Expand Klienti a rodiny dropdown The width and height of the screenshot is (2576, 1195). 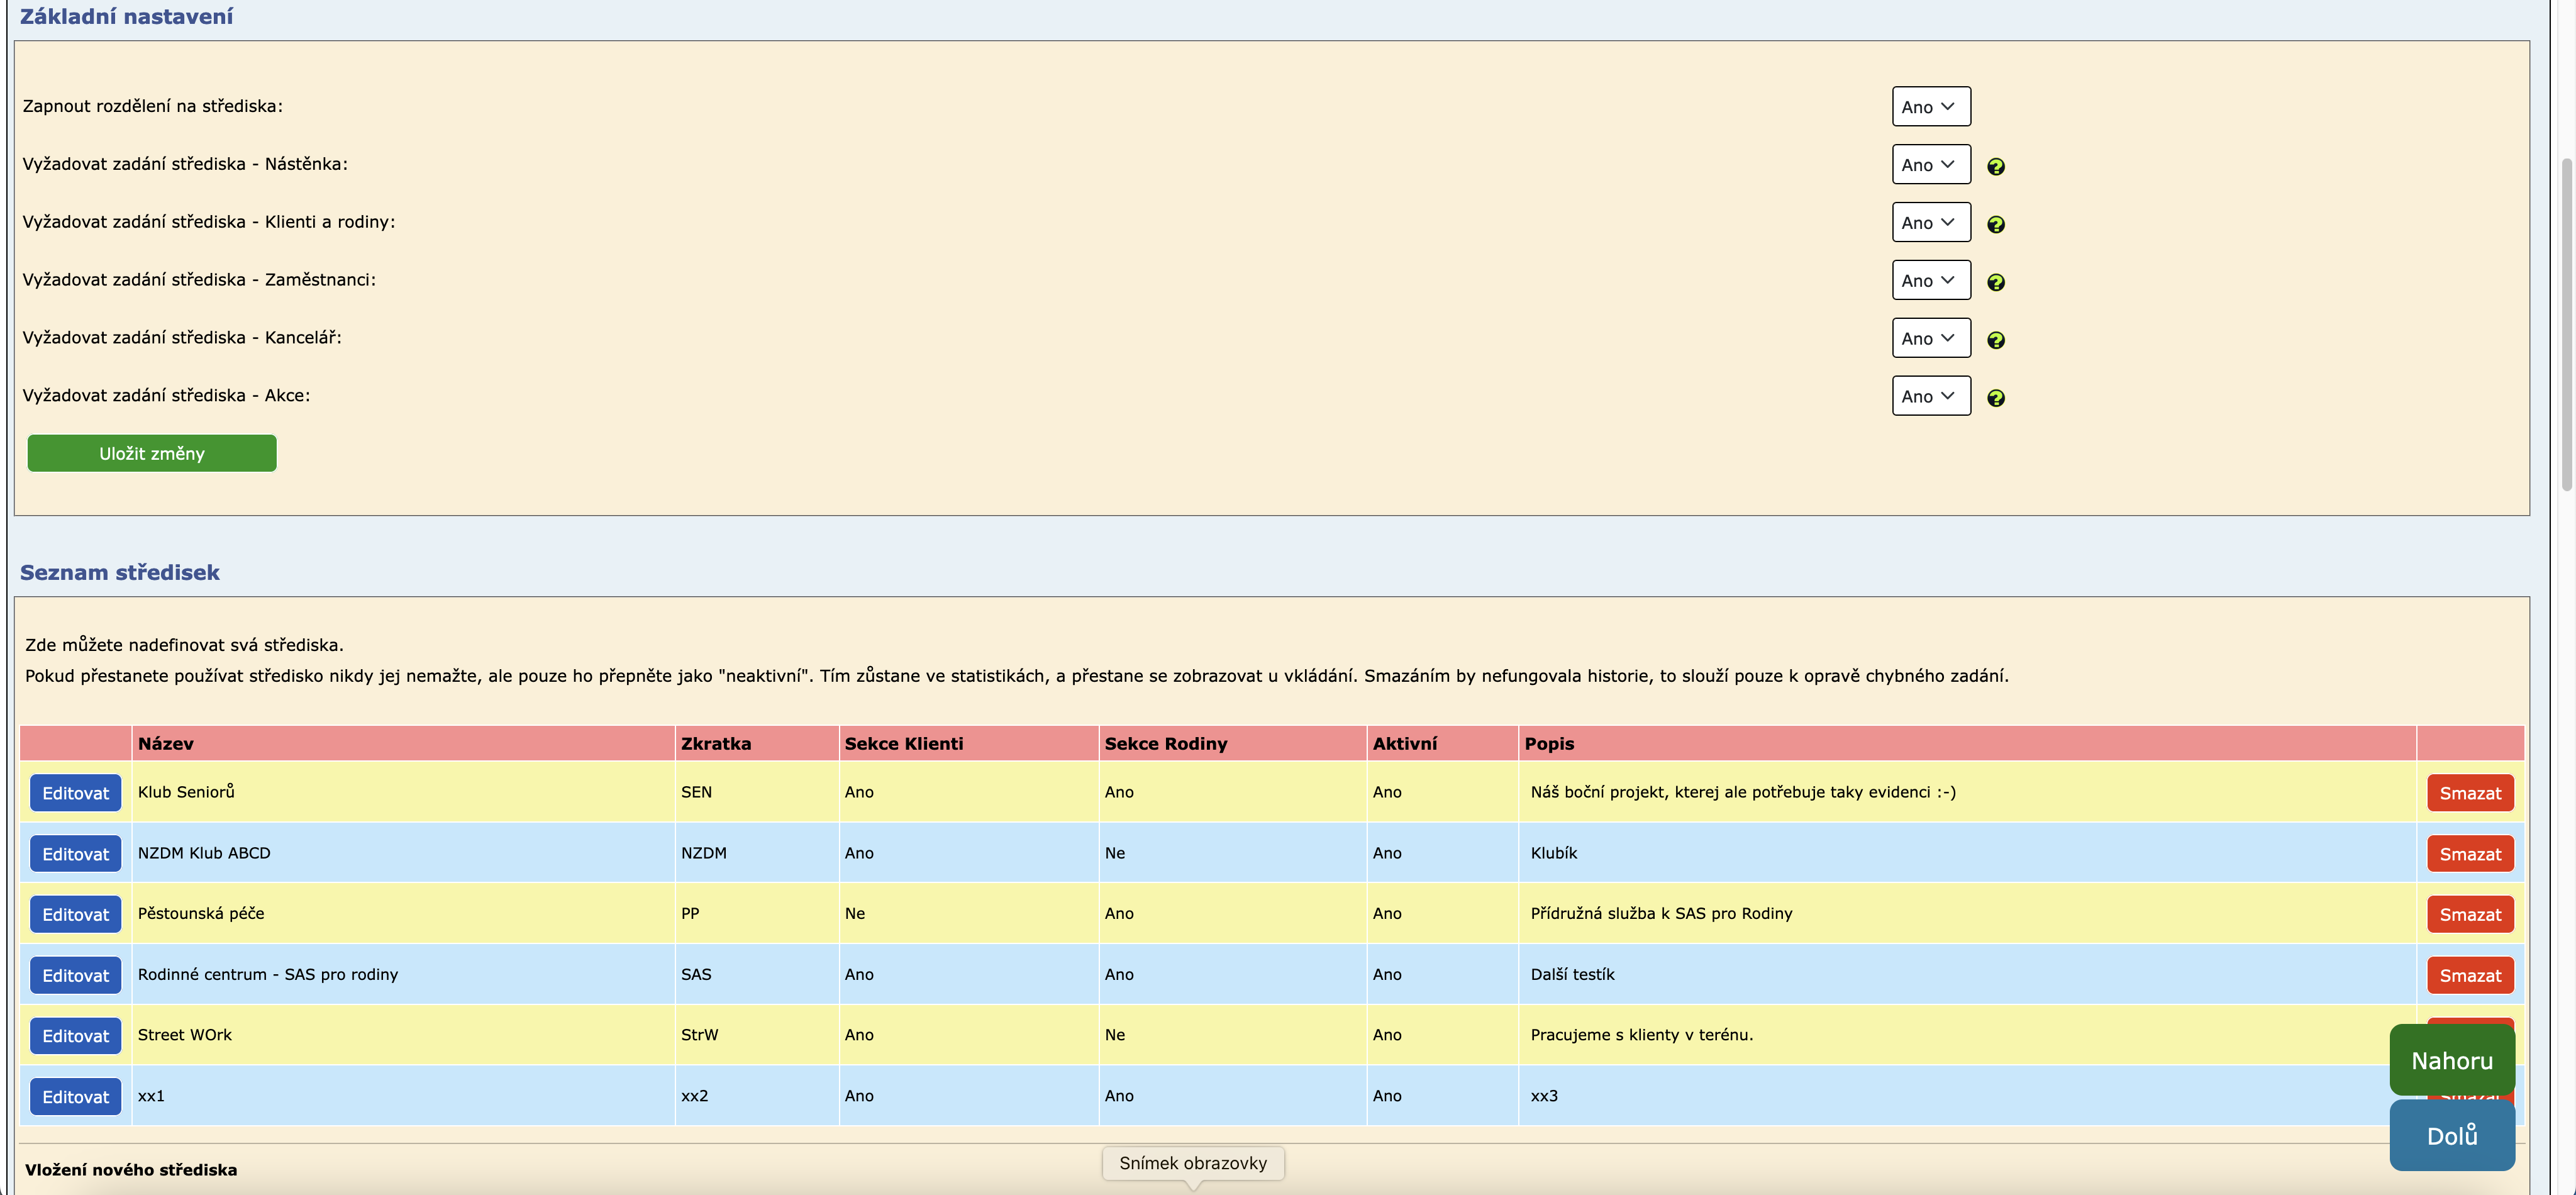[1930, 223]
